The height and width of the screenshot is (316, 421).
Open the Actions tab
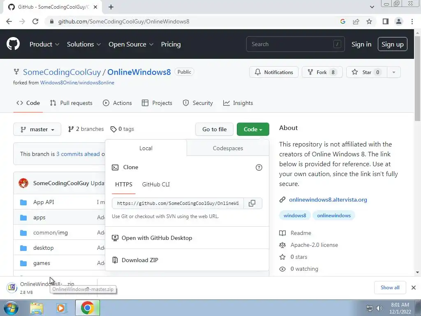[117, 103]
